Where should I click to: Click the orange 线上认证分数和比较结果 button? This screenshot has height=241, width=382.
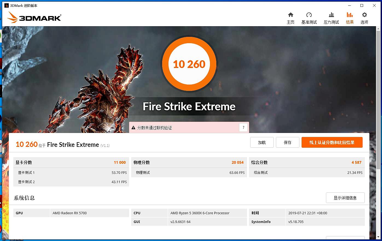coord(332,142)
